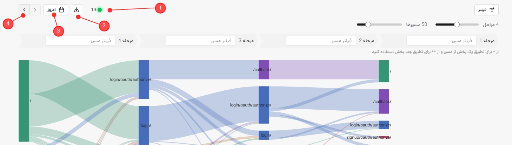512x145 pixels.
Task: Click the download icon button
Action: tap(77, 10)
